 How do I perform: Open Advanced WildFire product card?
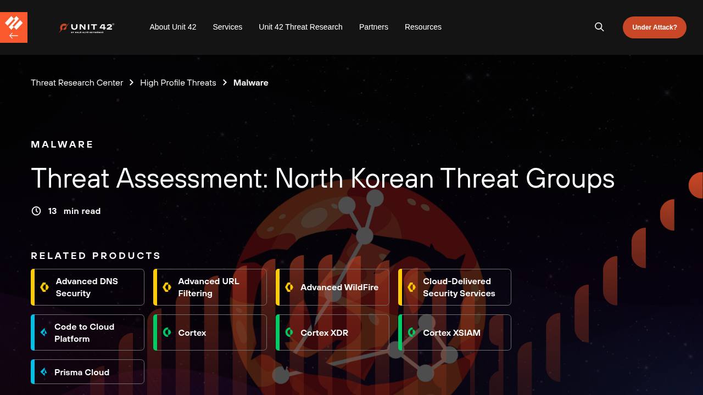pyautogui.click(x=332, y=287)
